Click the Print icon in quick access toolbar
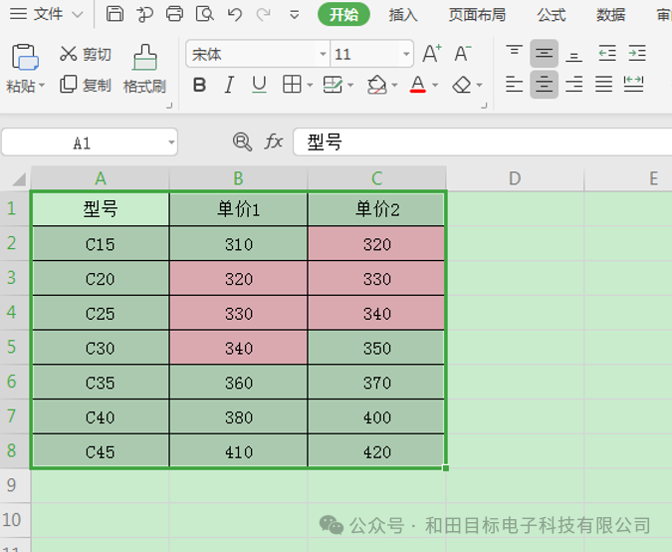Screen dimensions: 672x552 pos(174,14)
